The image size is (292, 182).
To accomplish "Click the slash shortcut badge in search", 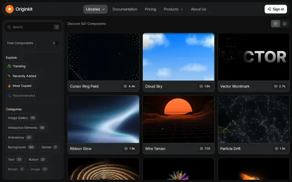I will 57,27.
